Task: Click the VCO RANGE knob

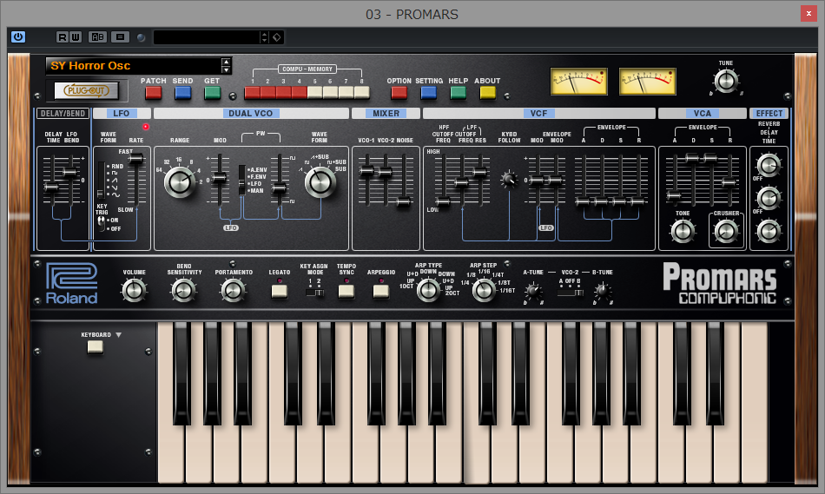Action: pos(180,182)
